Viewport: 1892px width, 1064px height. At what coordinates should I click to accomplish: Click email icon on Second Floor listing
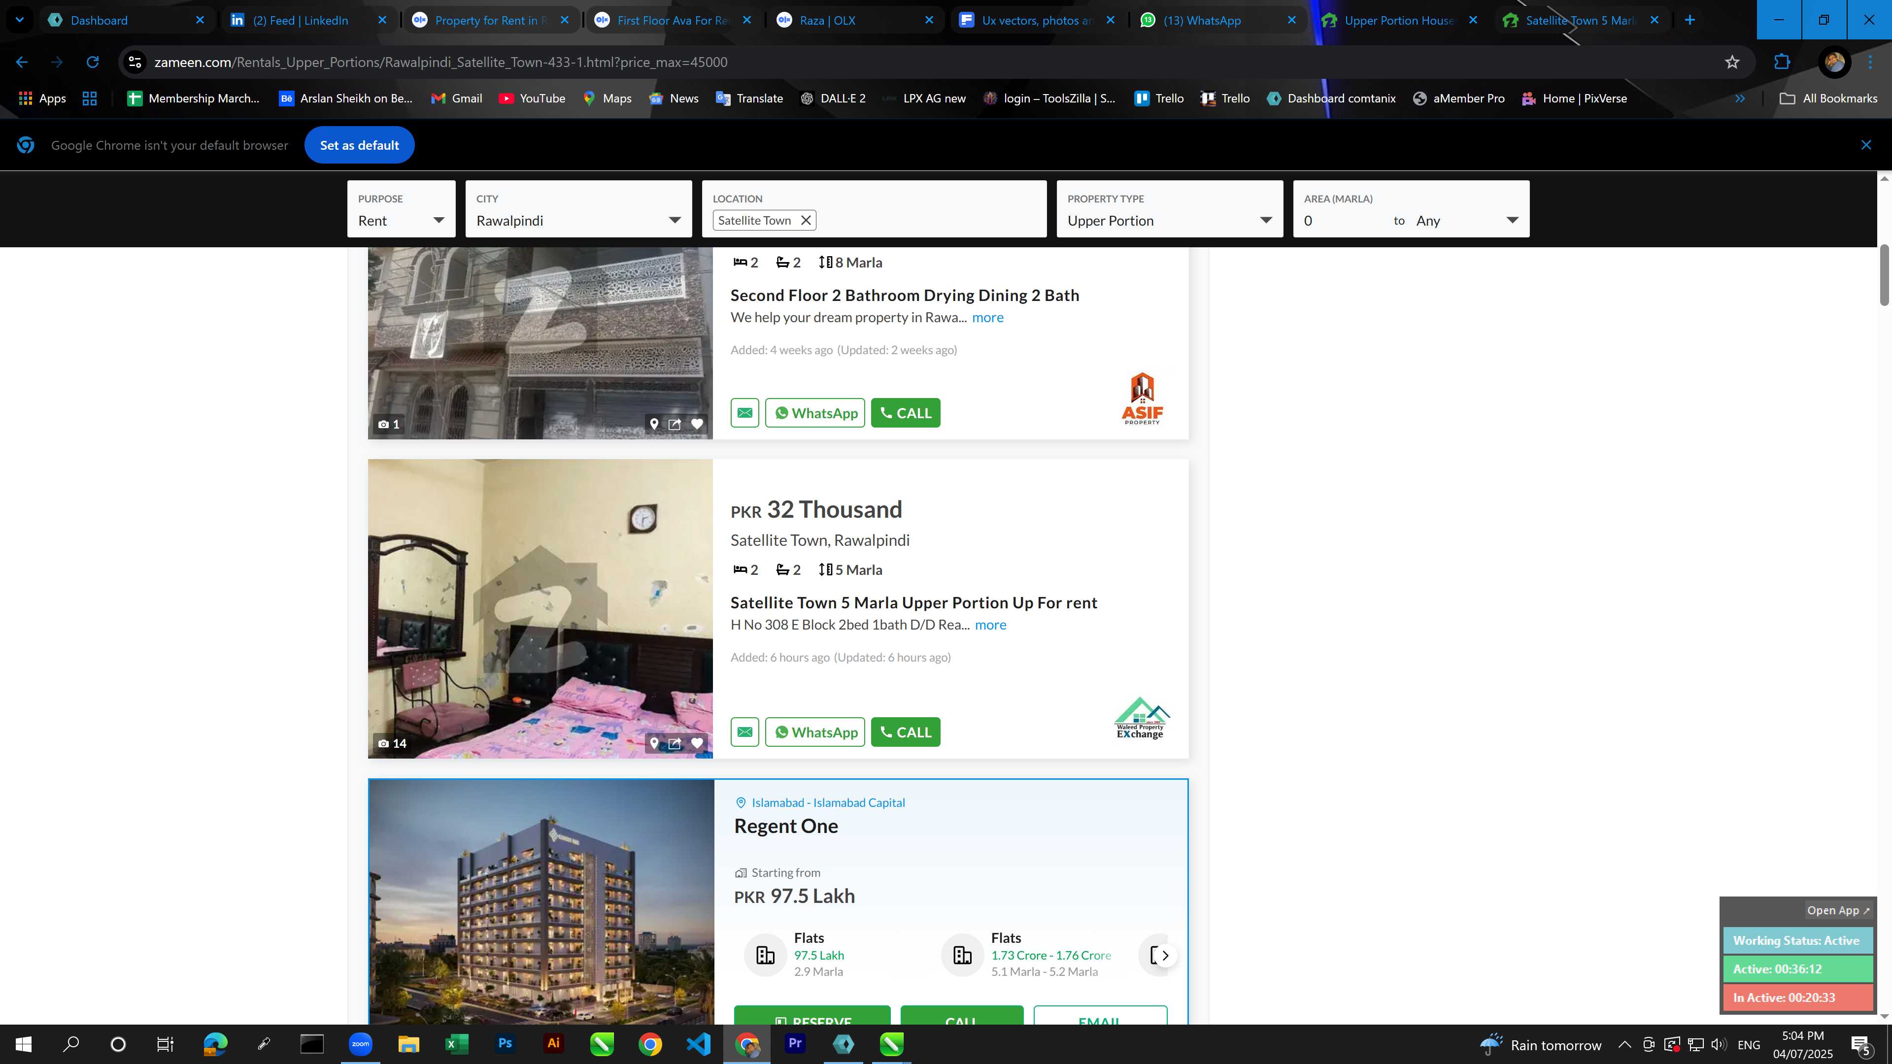[745, 413]
